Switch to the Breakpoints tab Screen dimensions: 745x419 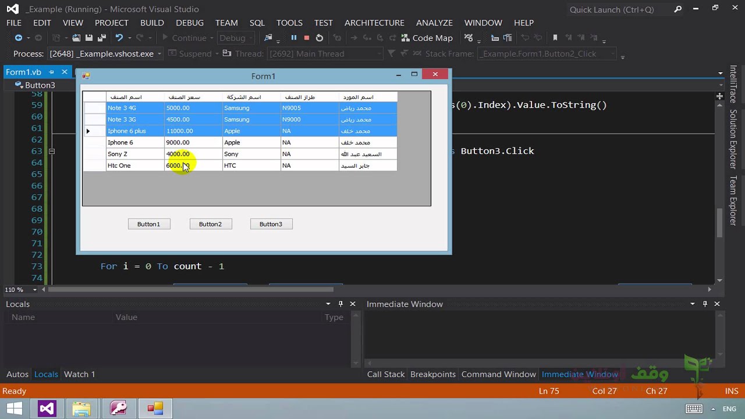(433, 374)
